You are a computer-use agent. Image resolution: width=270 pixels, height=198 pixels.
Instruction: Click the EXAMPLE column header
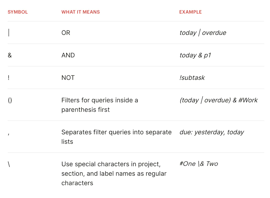coord(190,12)
